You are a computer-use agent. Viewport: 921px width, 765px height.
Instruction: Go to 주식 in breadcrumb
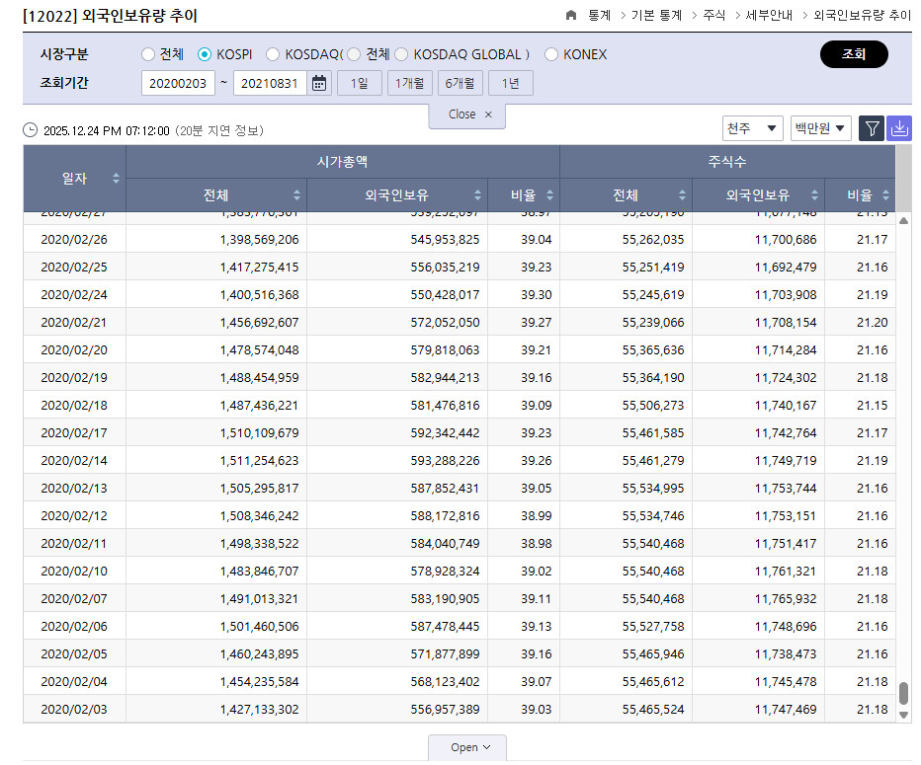tap(713, 16)
